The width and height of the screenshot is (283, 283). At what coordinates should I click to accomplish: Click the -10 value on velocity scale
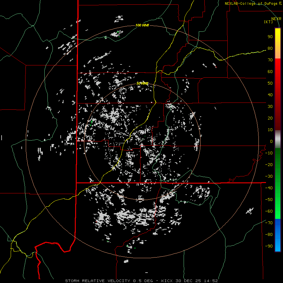(x=269, y=153)
